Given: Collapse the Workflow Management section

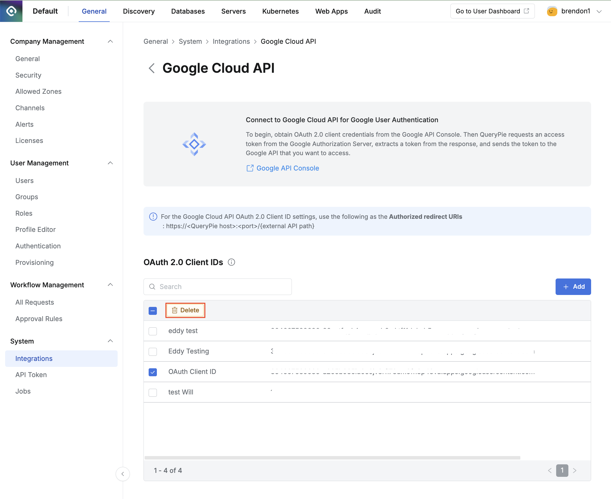Looking at the screenshot, I should [x=110, y=285].
